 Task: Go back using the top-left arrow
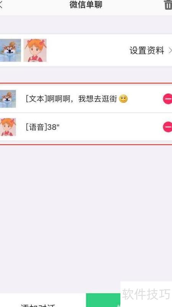(1, 5)
